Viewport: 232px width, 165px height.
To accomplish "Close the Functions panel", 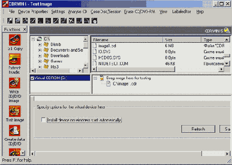I will pos(25,29).
